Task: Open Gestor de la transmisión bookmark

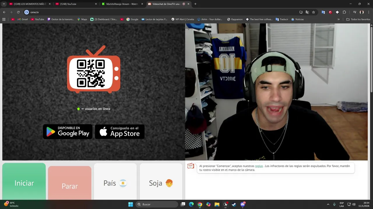Action: click(61, 19)
